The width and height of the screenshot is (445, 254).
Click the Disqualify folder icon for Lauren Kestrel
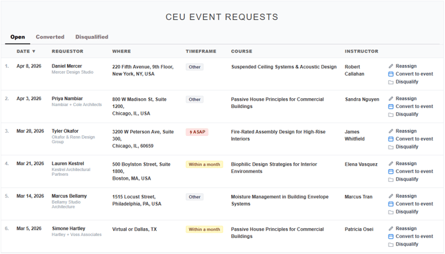click(391, 180)
